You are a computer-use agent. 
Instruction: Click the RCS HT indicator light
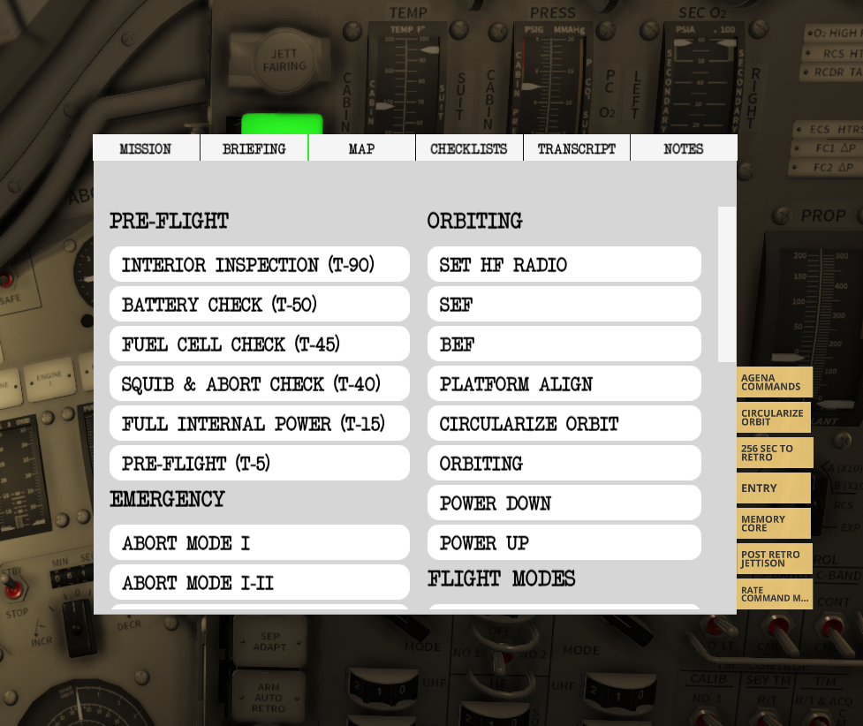[833, 53]
